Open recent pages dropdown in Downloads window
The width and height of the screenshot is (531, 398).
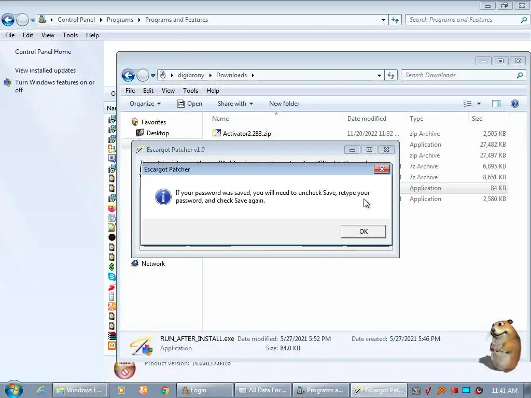tap(153, 76)
